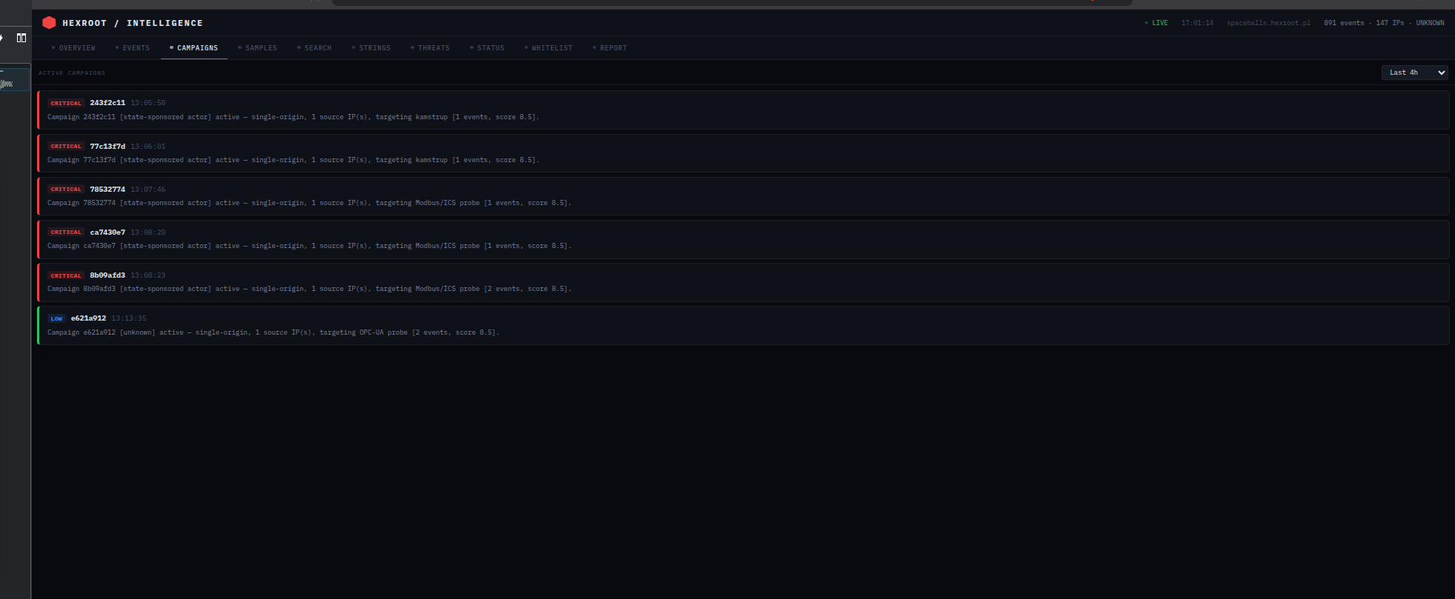Click the LIVE status indicator
Screen dimensions: 1455x599
coord(1156,23)
